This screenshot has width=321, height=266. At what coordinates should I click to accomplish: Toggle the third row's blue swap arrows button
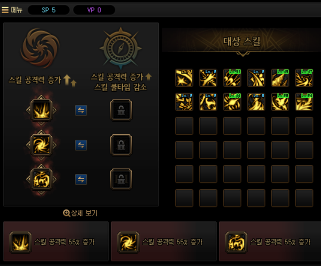pos(81,179)
